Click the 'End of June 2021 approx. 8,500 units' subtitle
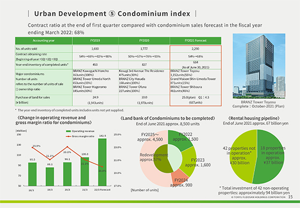 tap(168, 124)
